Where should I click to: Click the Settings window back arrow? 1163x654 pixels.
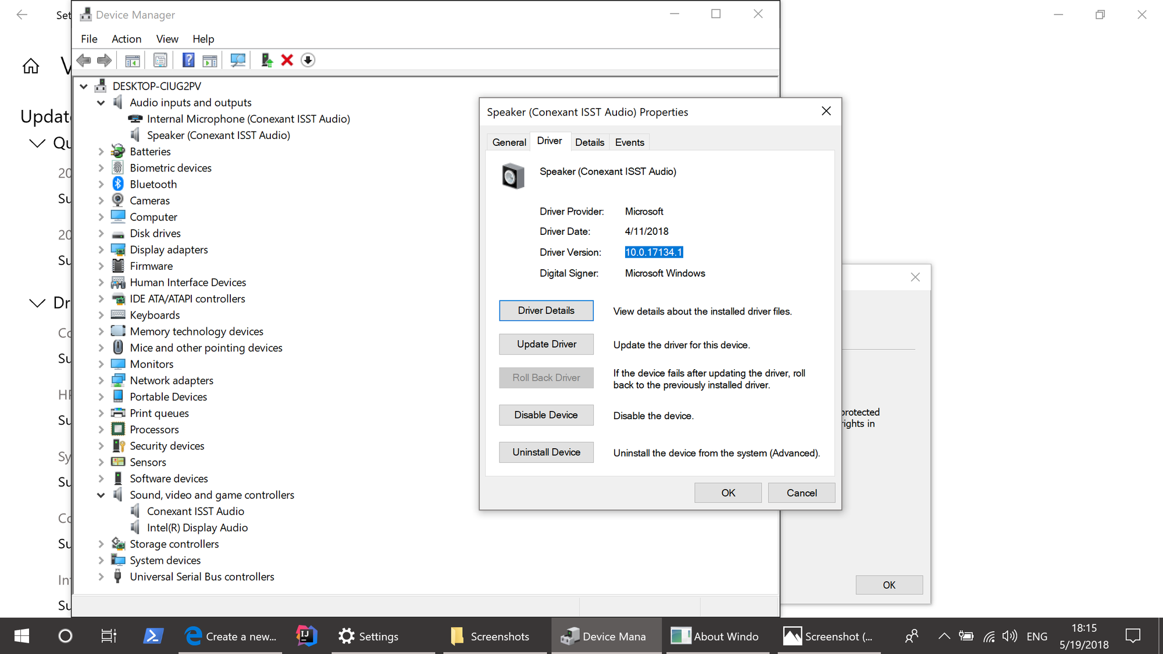(x=22, y=15)
